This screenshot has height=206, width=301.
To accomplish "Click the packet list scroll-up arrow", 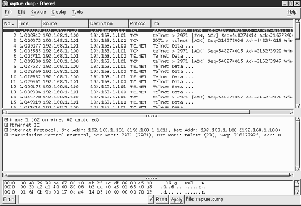I will coord(298,22).
